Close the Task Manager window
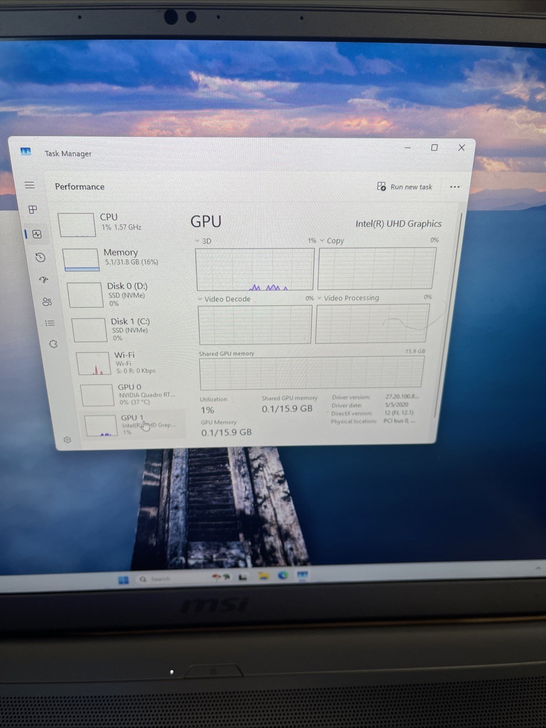The image size is (546, 728). pos(461,148)
